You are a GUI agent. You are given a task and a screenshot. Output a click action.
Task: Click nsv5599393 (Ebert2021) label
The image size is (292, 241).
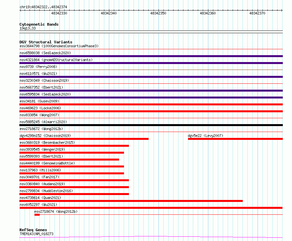(41, 156)
